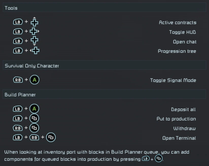Click the green A button for Deposit all
The height and width of the screenshot is (166, 209).
point(34,109)
